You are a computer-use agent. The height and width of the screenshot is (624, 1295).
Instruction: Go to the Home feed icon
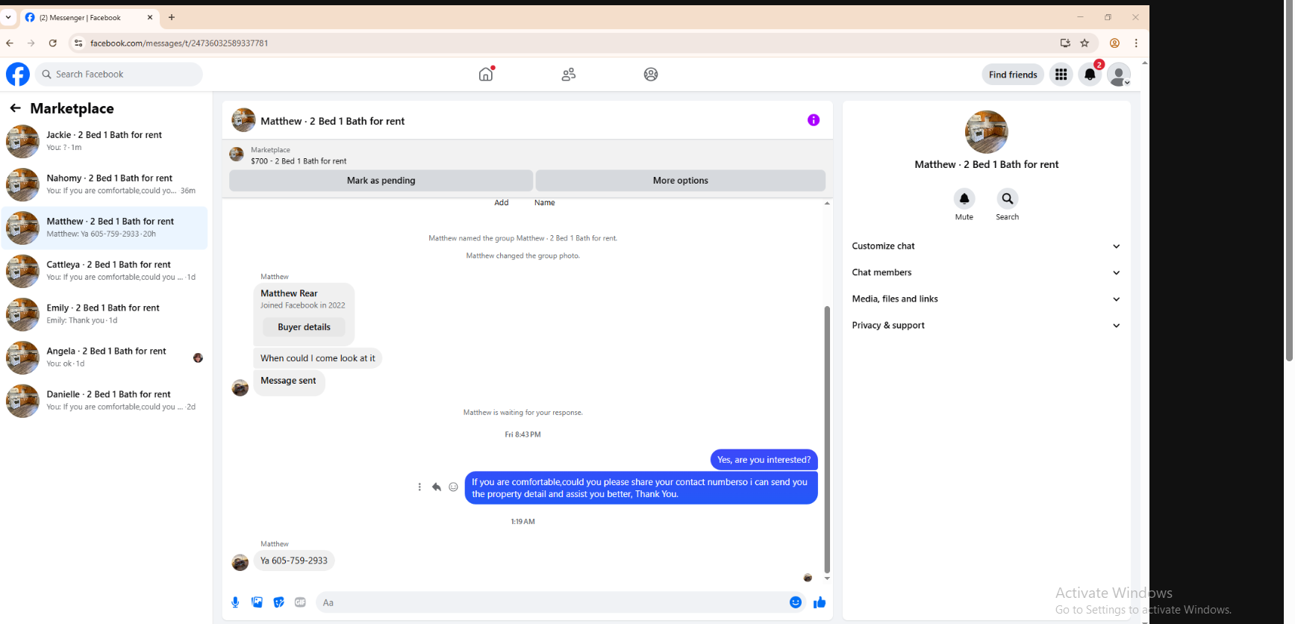tap(486, 74)
